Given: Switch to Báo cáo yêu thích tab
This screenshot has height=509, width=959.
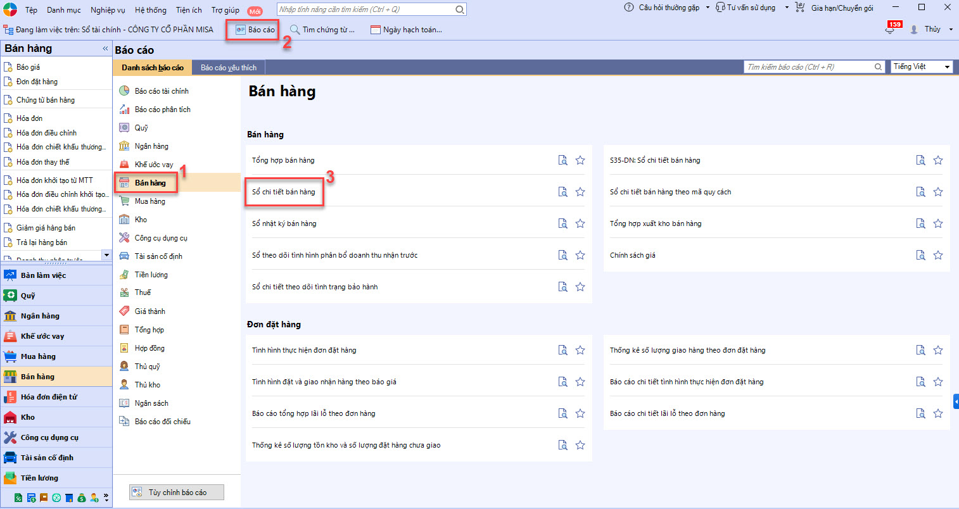Looking at the screenshot, I should 229,68.
